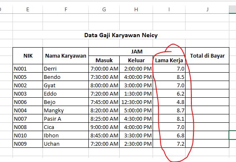The width and height of the screenshot is (236, 162).
Task: Select cell containing N008
Action: [28, 127]
